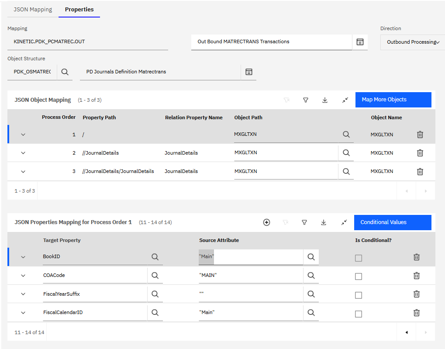Toggle Is Conditional checkbox for BookID
The height and width of the screenshot is (349, 445).
point(359,258)
